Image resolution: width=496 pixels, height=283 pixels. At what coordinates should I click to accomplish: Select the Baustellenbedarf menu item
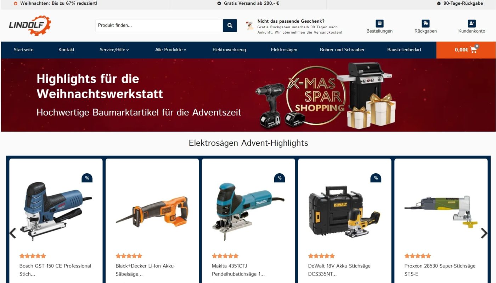tap(404, 50)
